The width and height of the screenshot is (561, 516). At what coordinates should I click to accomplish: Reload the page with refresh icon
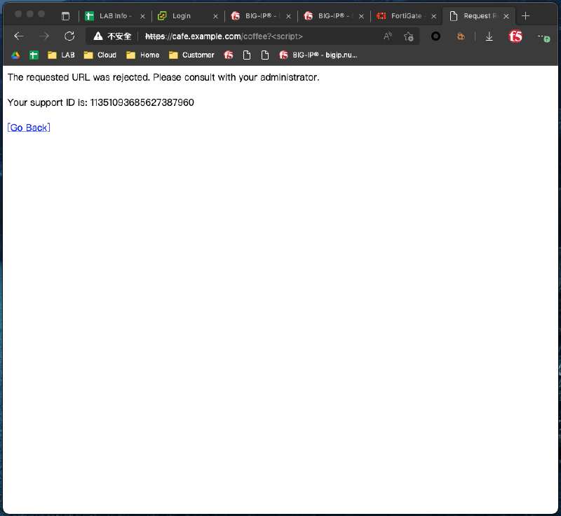(69, 36)
